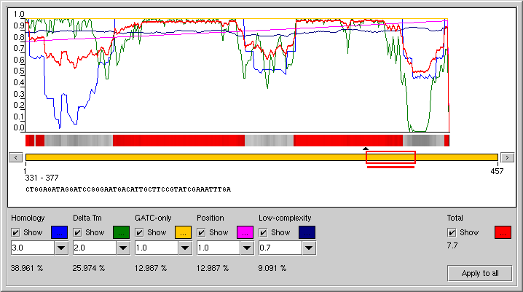Open the green Delta Tm color picker
The height and width of the screenshot is (292, 523).
[x=122, y=232]
